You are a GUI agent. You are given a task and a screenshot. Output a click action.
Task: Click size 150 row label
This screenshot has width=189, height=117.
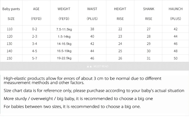point(9,58)
